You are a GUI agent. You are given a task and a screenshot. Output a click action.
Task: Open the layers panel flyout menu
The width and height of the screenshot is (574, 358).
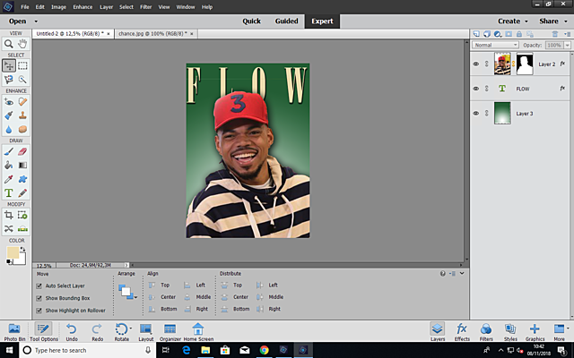[x=568, y=34]
